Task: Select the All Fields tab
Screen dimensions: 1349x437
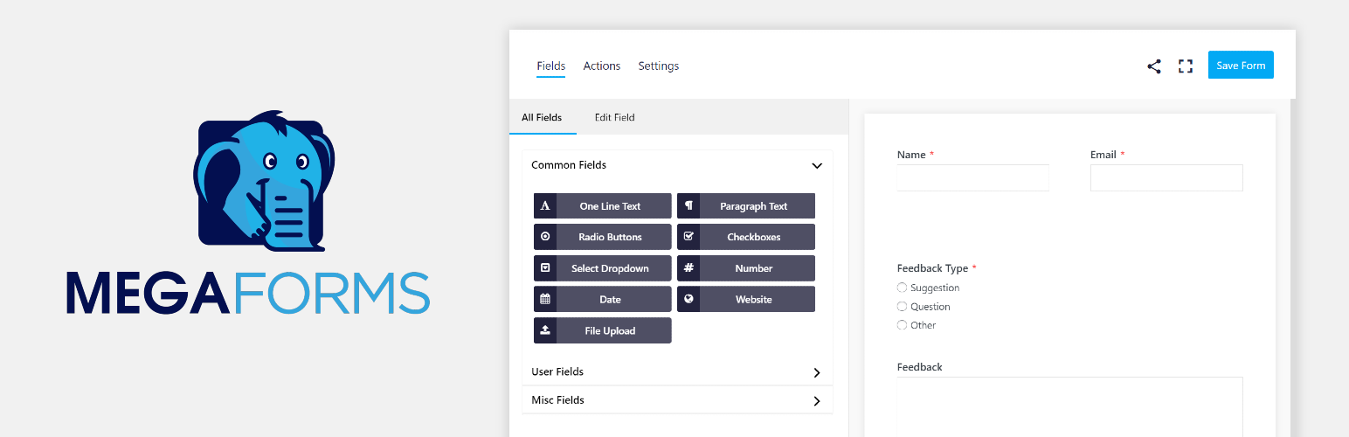Action: coord(542,117)
